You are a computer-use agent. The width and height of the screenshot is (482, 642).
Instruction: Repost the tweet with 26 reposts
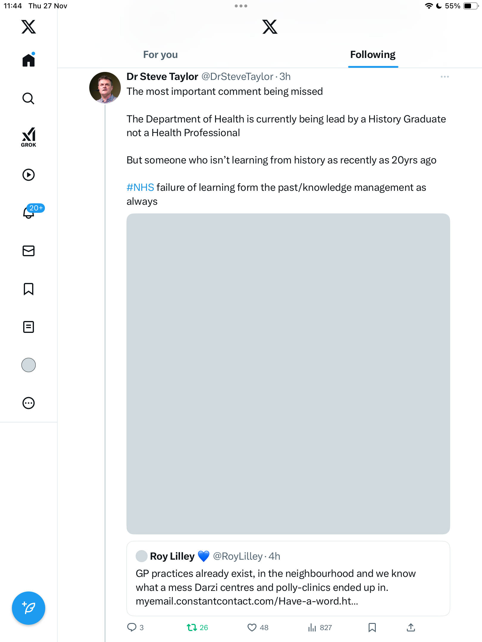pos(192,627)
